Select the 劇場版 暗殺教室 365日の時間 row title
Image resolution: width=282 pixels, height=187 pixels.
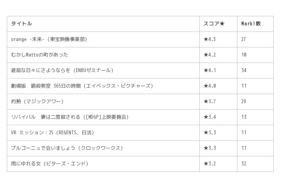[82, 86]
